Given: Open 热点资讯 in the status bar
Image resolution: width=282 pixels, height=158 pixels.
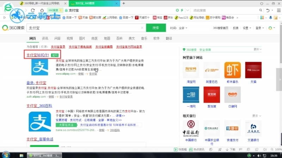Looking at the screenshot, I should [197, 150].
